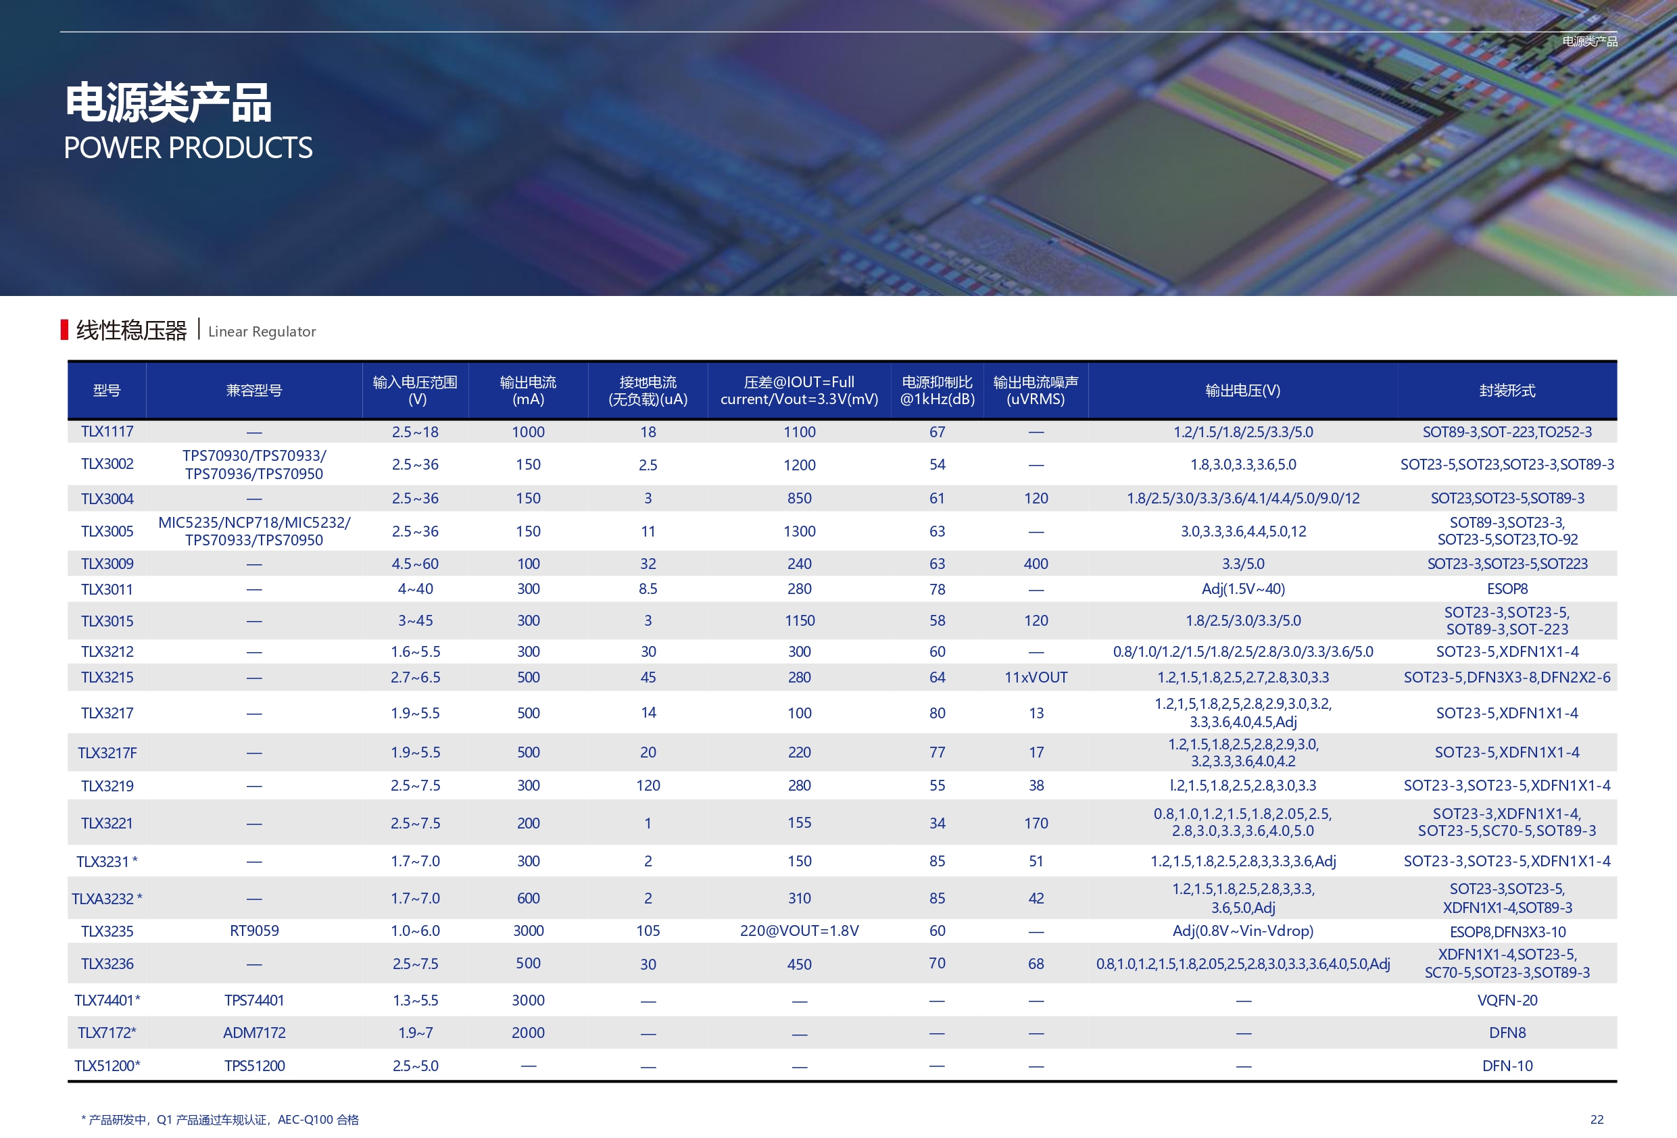
Task: Click the red marker beside 线性稳压器 heading
Action: tap(64, 330)
